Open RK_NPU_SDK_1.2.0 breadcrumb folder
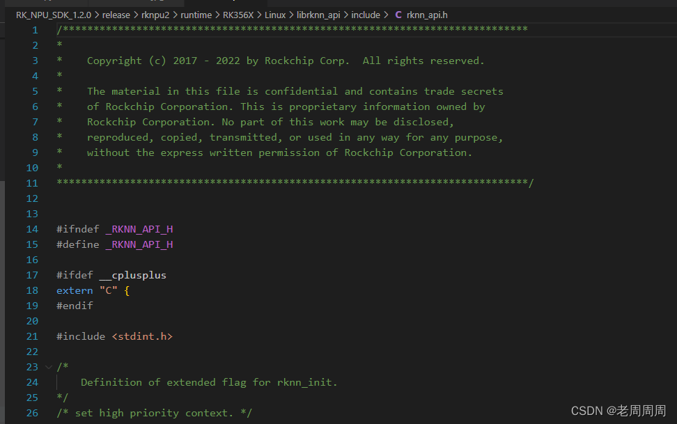The height and width of the screenshot is (424, 677). click(54, 15)
